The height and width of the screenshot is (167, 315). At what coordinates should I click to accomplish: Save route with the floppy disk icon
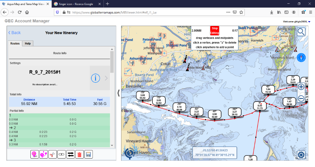(88, 154)
